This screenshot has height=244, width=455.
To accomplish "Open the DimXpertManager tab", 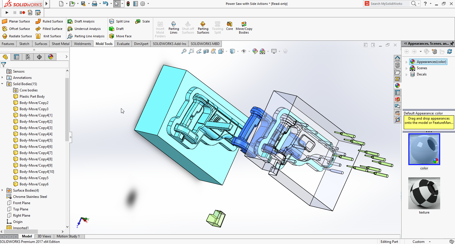I will pyautogui.click(x=39, y=57).
